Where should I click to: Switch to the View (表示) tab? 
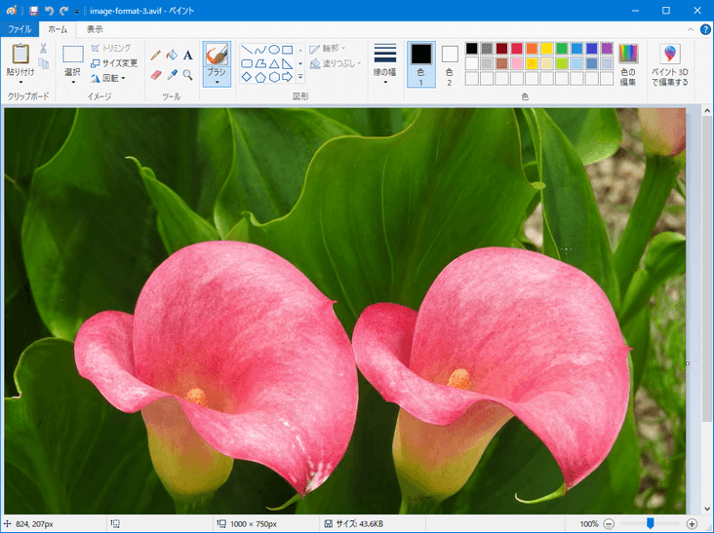click(95, 29)
